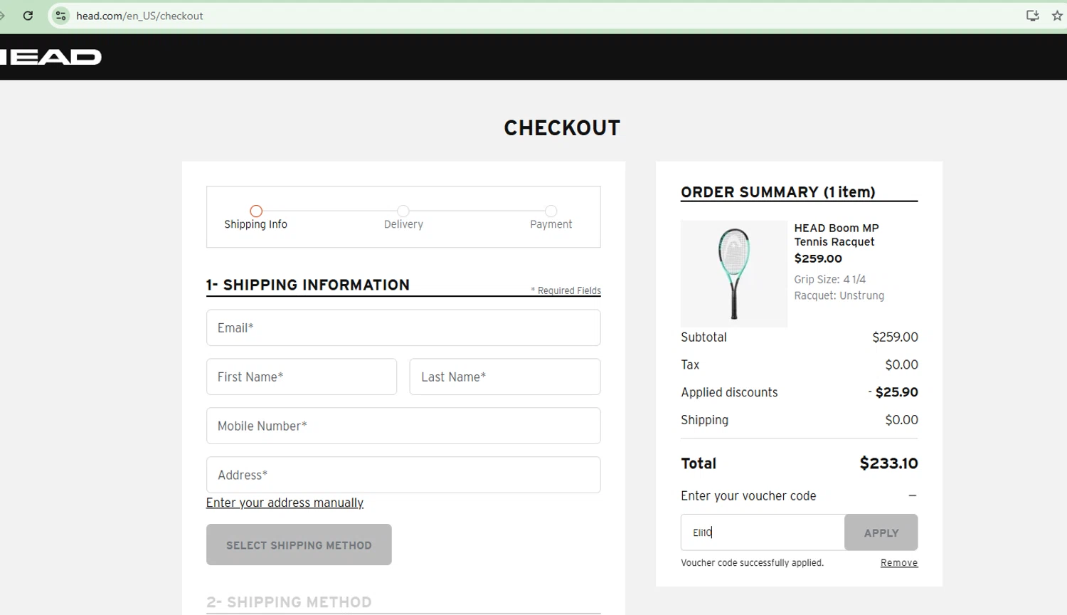Click the product price $259.00 in bold
The height and width of the screenshot is (615, 1067).
(818, 258)
